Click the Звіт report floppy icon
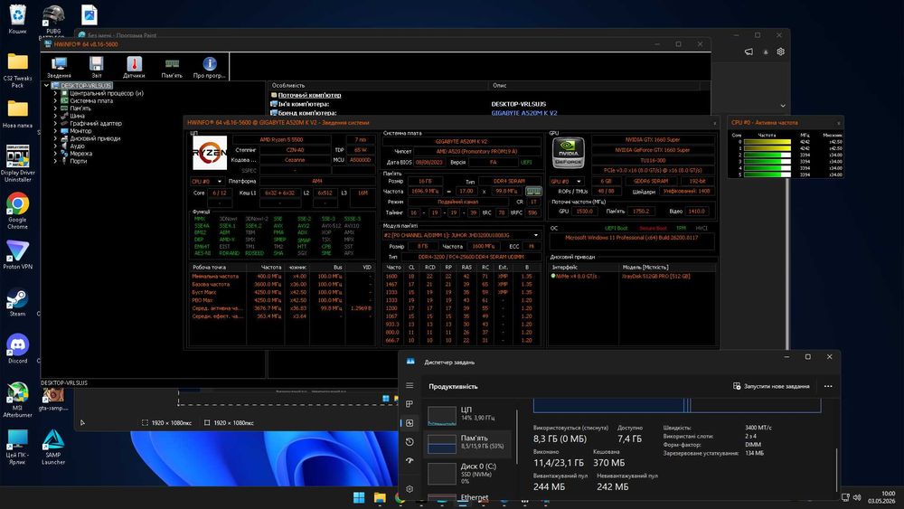 (97, 67)
